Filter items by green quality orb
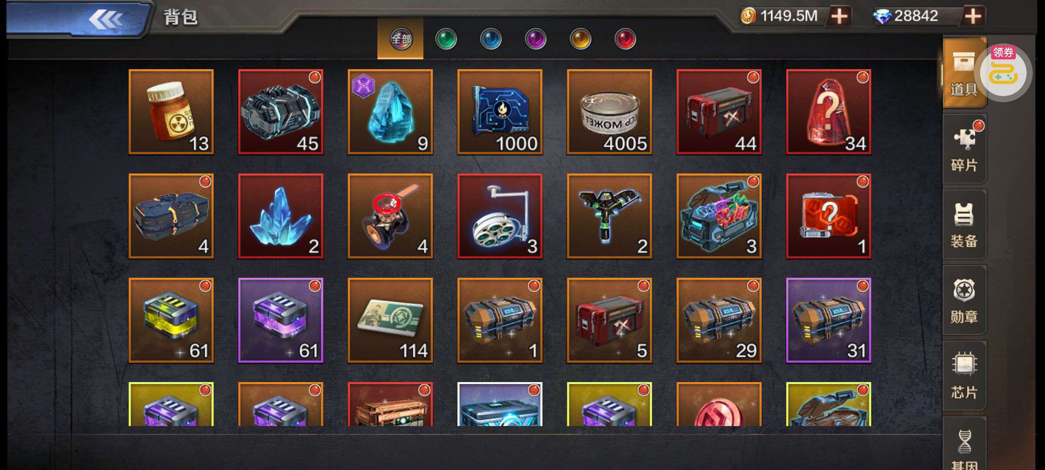1045x470 pixels. (446, 39)
